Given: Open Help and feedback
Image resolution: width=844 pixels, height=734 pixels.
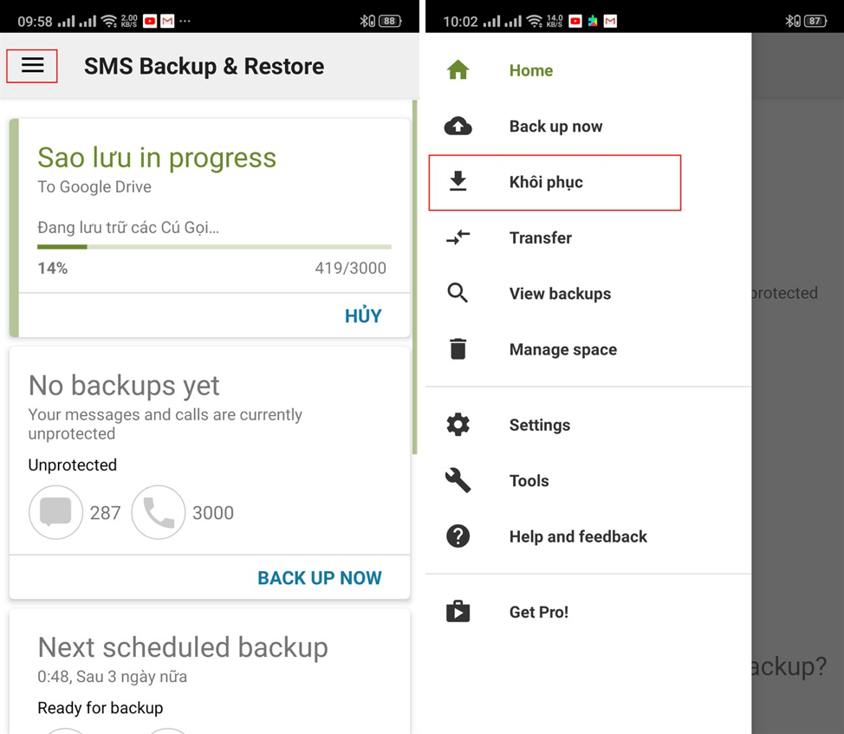Looking at the screenshot, I should pyautogui.click(x=588, y=536).
